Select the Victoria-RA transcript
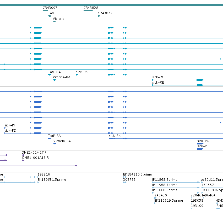Viewport: 223px width, 210px height. (55, 80)
